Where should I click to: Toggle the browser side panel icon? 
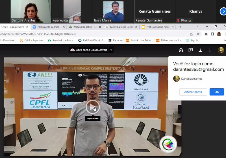pos(212,34)
